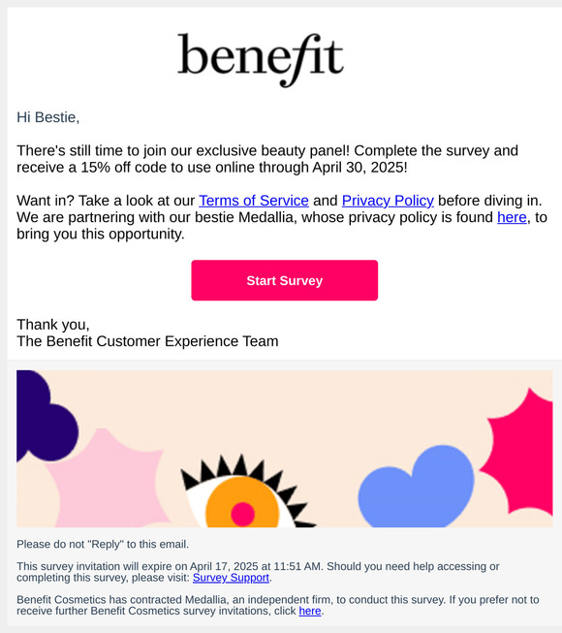Open the Privacy Policy link
Screen dimensions: 562x633
(x=388, y=201)
